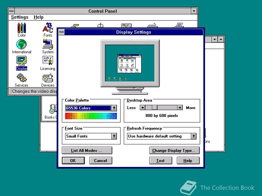Expand the Font Size dropdown arrow

coord(114,136)
